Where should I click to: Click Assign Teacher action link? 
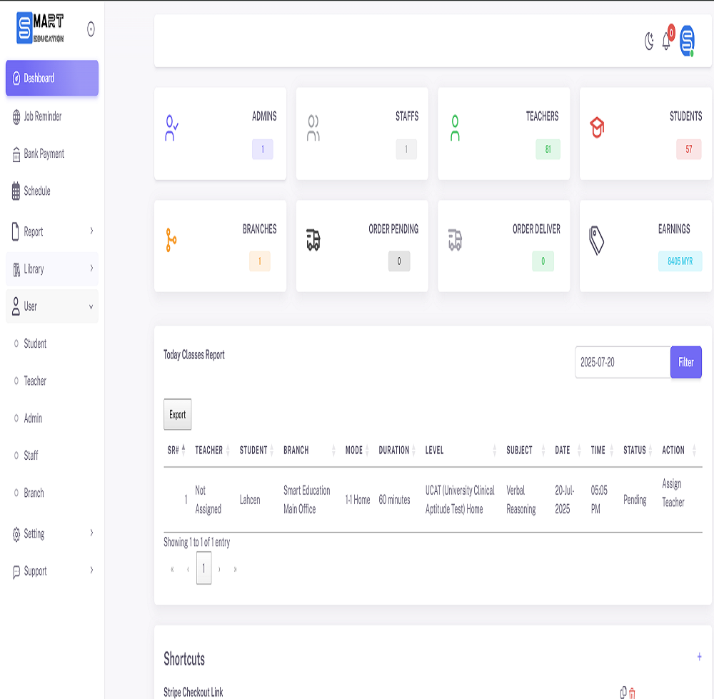[673, 493]
